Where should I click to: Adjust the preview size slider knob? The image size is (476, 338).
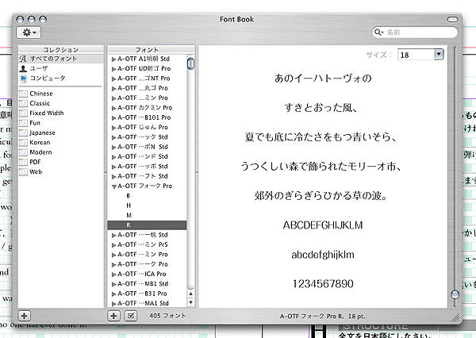(455, 294)
